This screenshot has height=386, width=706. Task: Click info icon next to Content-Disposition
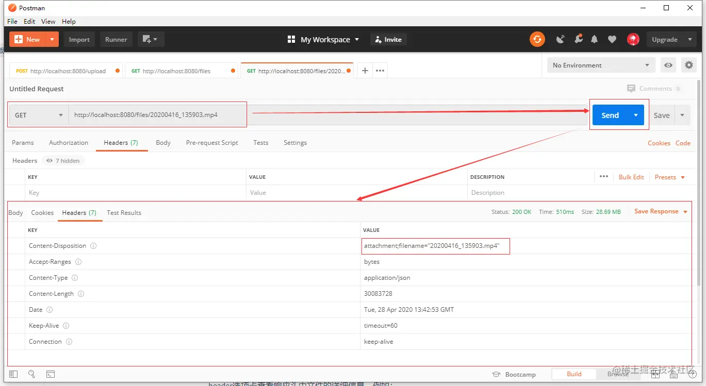[x=93, y=246]
